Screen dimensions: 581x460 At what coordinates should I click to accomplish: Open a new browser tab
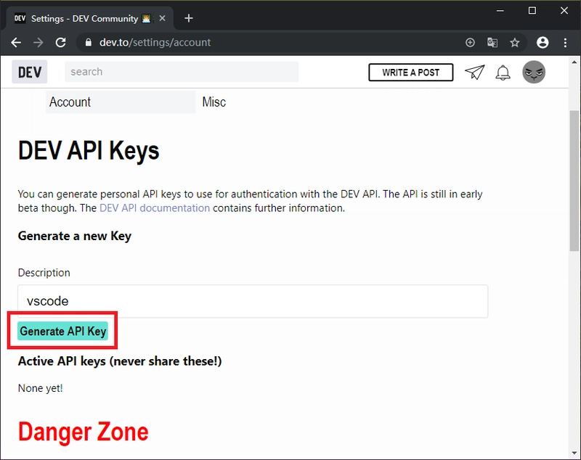coord(189,18)
